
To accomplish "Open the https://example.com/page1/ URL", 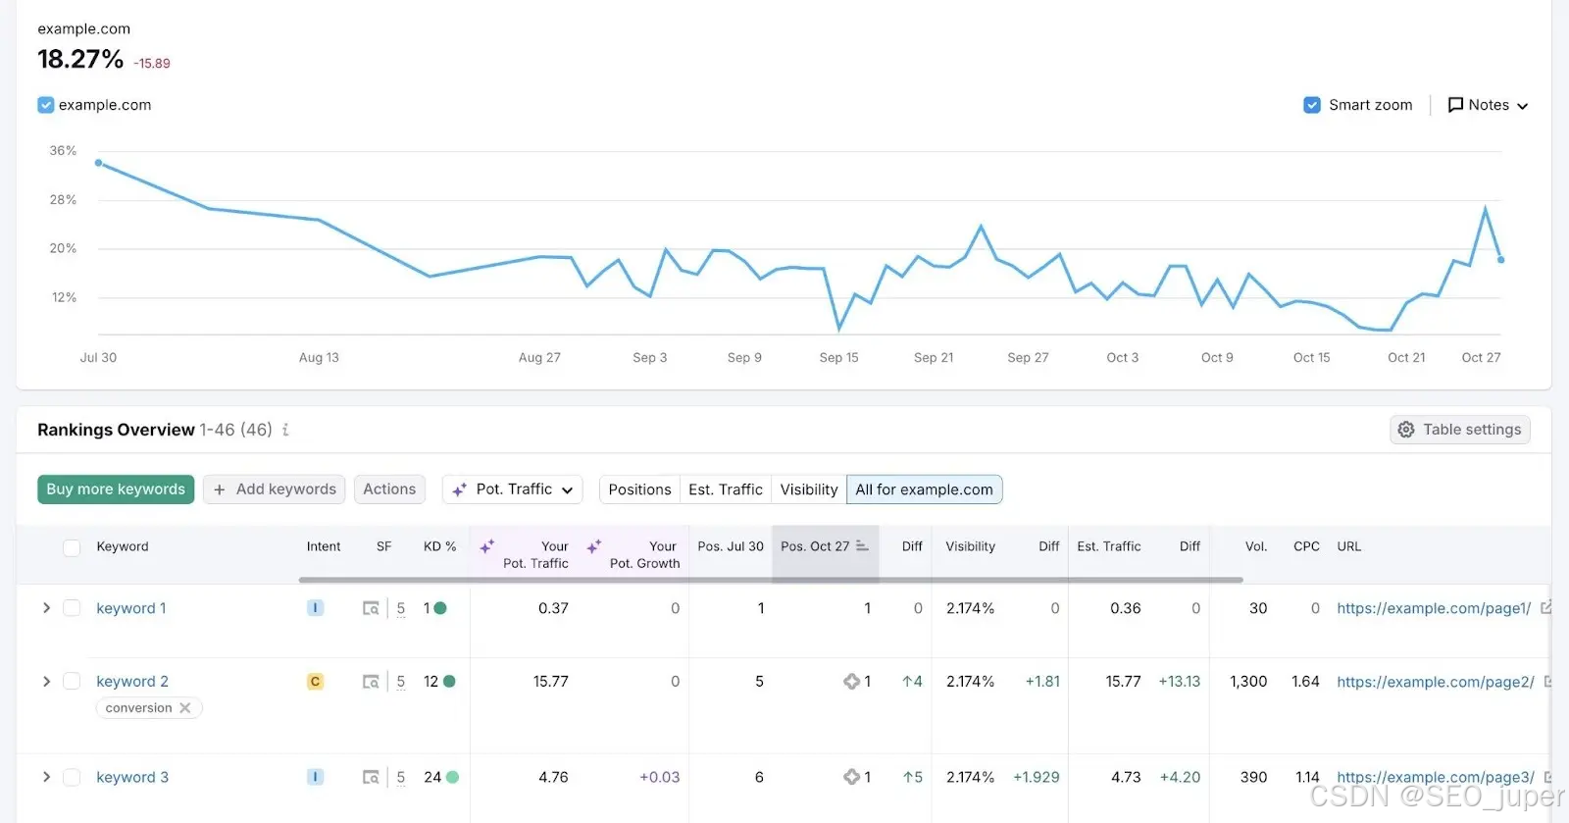I will (1434, 608).
